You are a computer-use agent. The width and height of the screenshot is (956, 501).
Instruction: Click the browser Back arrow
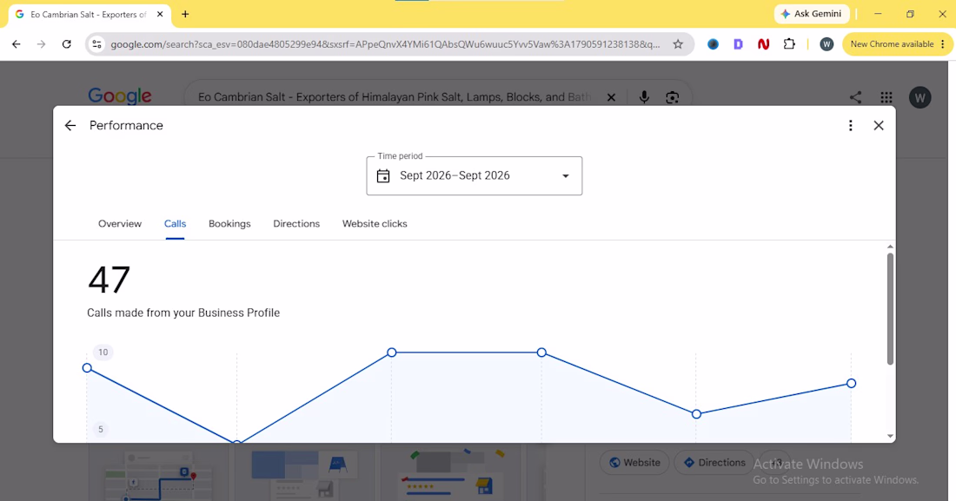pos(17,44)
